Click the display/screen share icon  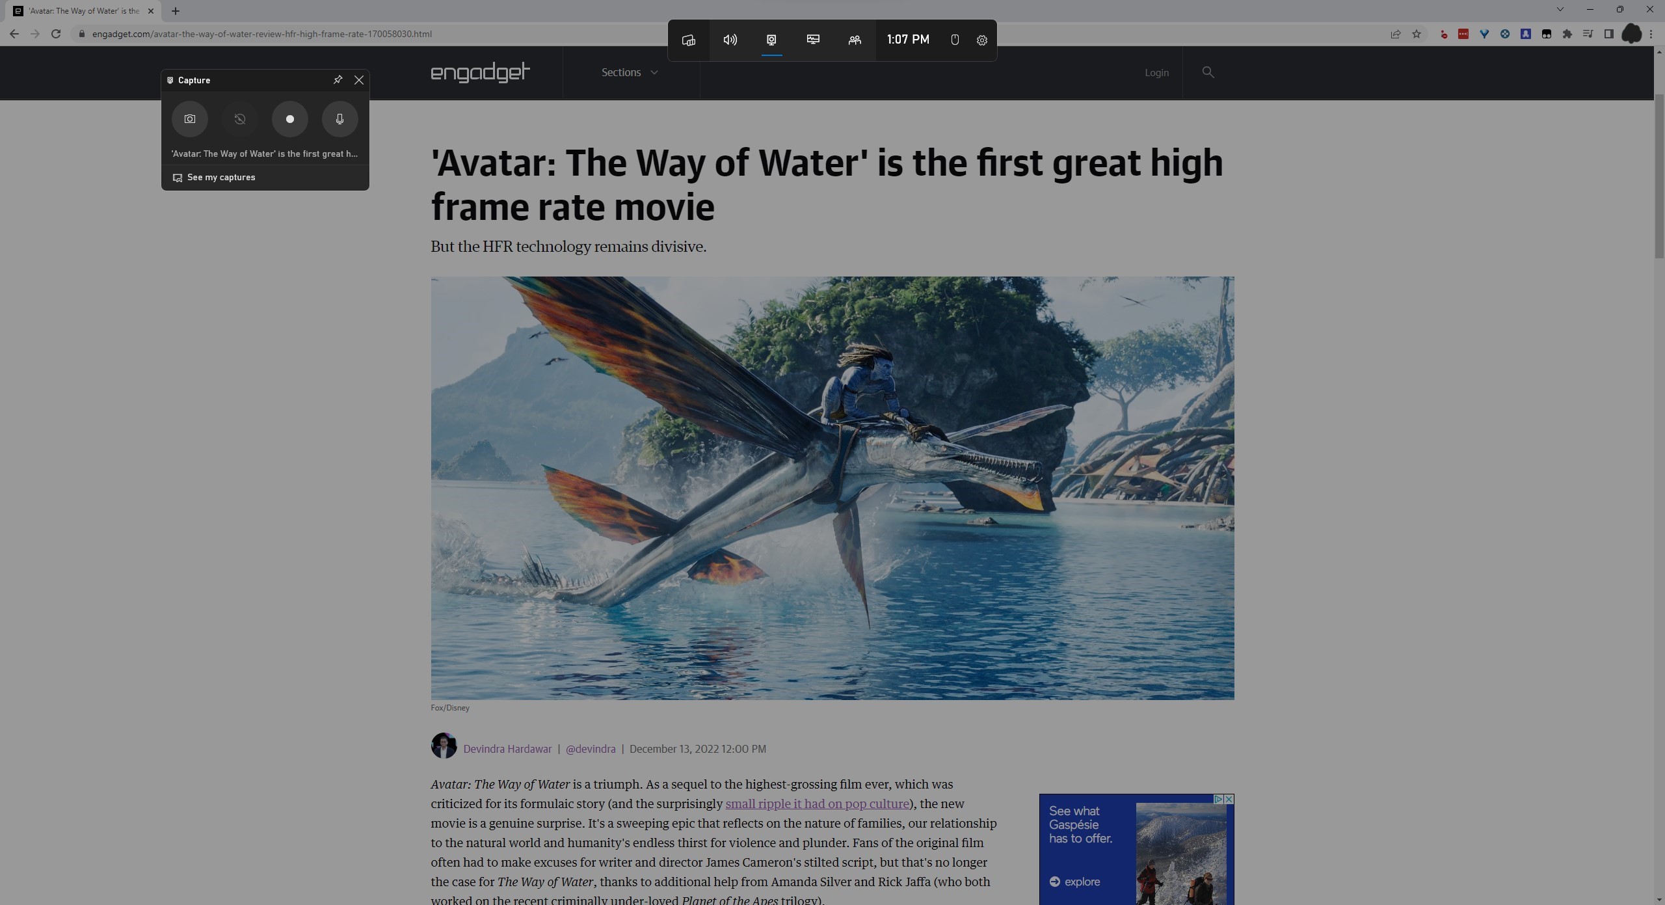814,39
